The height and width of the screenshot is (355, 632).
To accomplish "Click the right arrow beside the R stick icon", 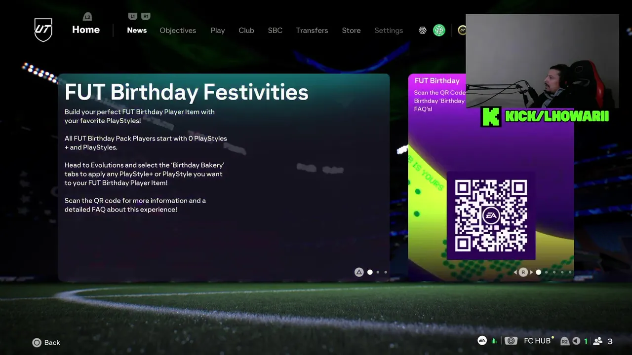I will (x=531, y=272).
